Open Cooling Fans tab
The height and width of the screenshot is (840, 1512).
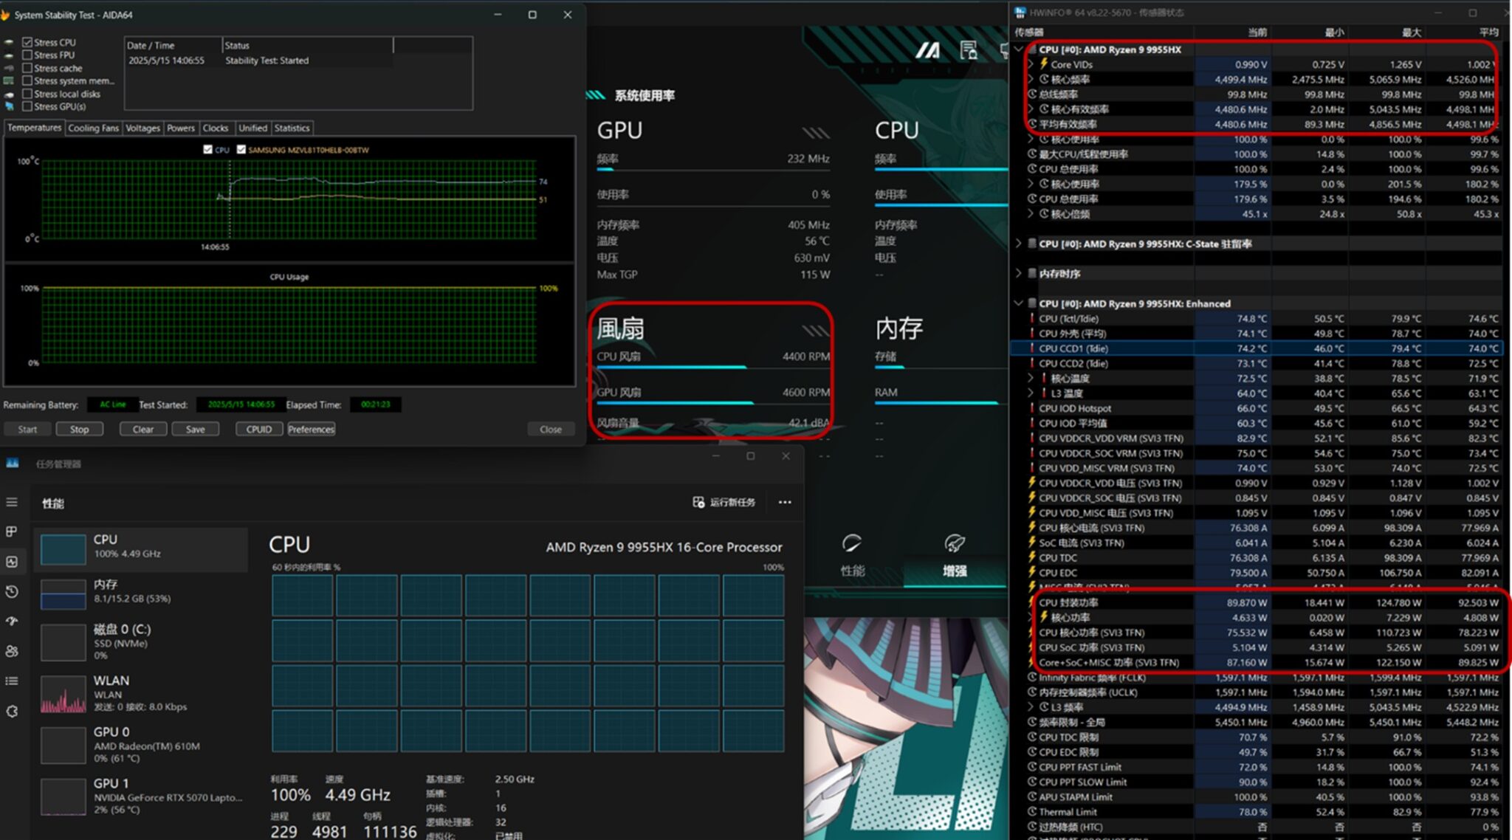click(x=93, y=128)
